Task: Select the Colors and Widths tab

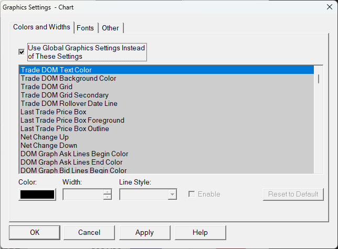Action: (x=41, y=27)
